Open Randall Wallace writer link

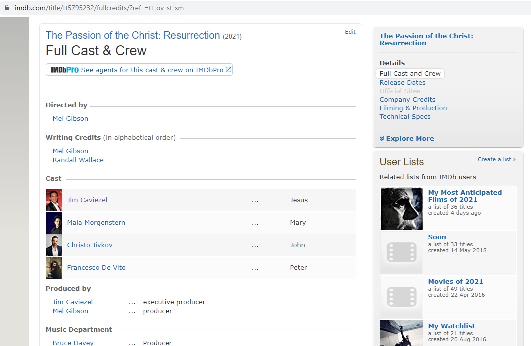point(78,160)
